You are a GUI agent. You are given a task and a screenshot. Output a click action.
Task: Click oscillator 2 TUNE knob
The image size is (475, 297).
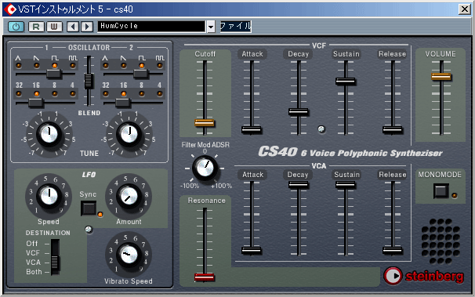pyautogui.click(x=129, y=134)
